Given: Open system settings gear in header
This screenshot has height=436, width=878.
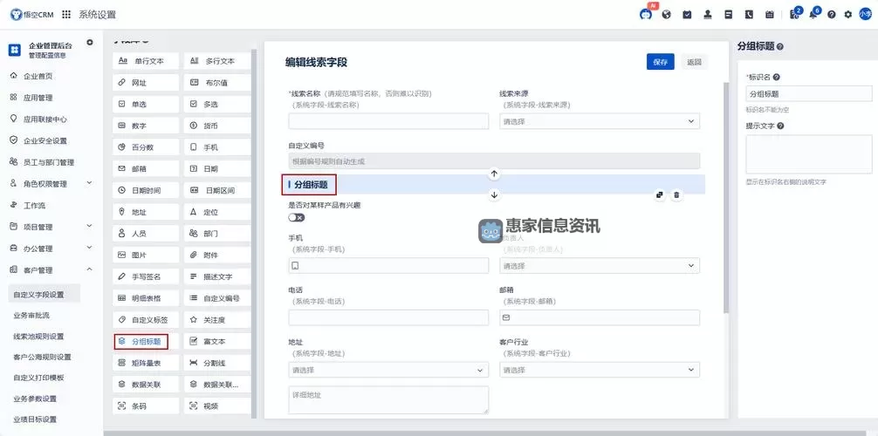Looking at the screenshot, I should point(847,15).
